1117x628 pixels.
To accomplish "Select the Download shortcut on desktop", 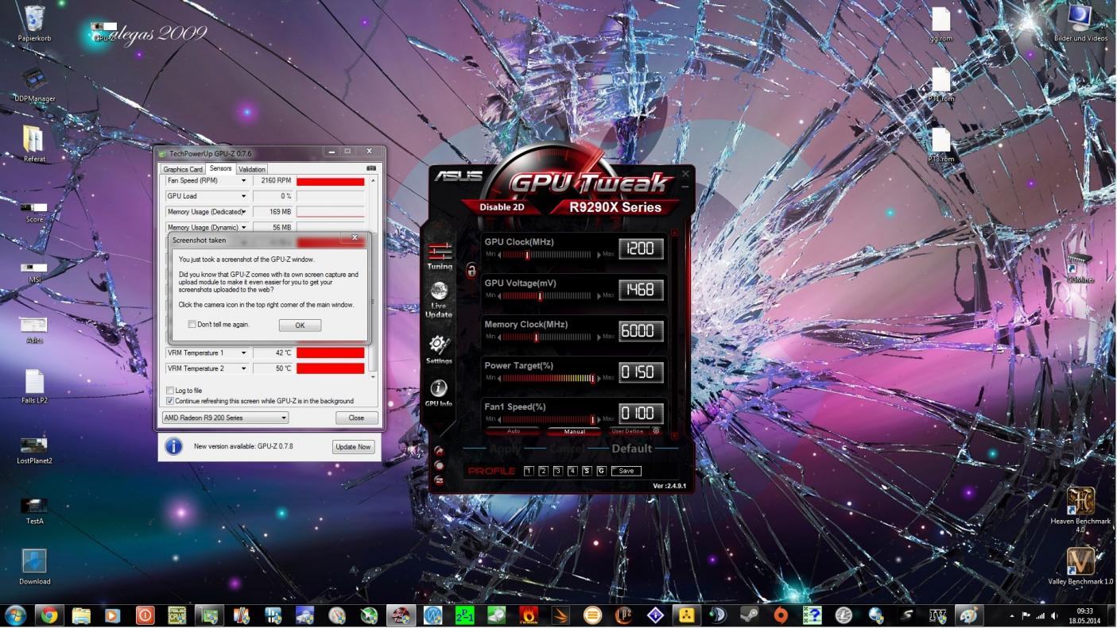I will pyautogui.click(x=34, y=567).
